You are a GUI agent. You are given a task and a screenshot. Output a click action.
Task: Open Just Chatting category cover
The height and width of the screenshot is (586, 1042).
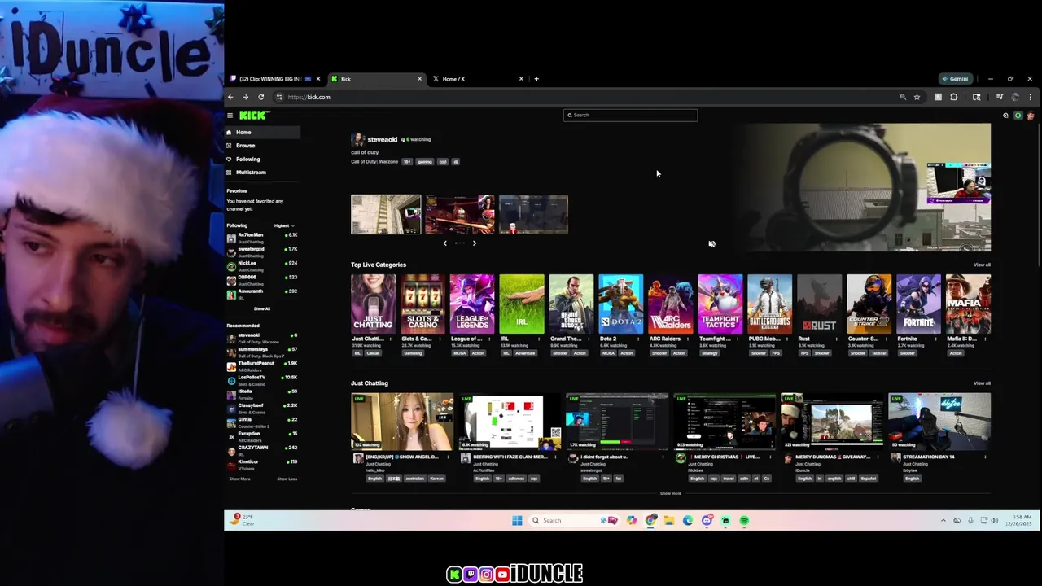click(x=373, y=304)
